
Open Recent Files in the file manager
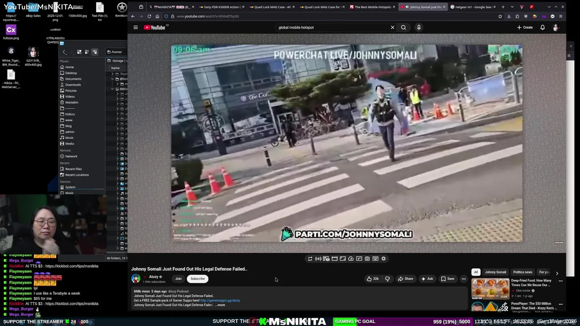(x=73, y=169)
